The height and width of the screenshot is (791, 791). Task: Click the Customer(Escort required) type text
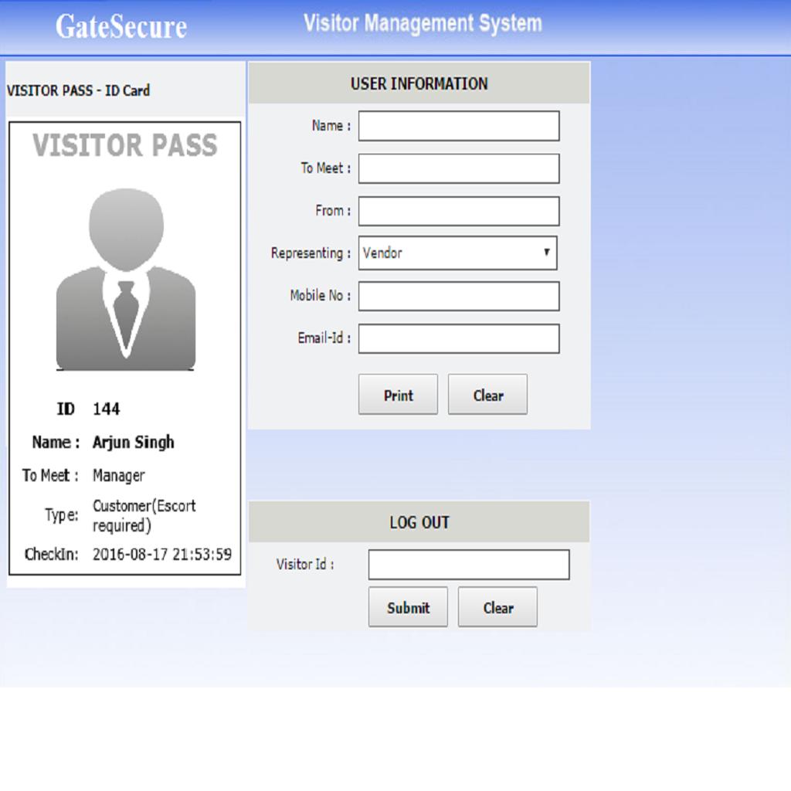[x=144, y=515]
